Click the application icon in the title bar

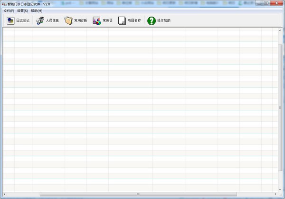click(4, 4)
